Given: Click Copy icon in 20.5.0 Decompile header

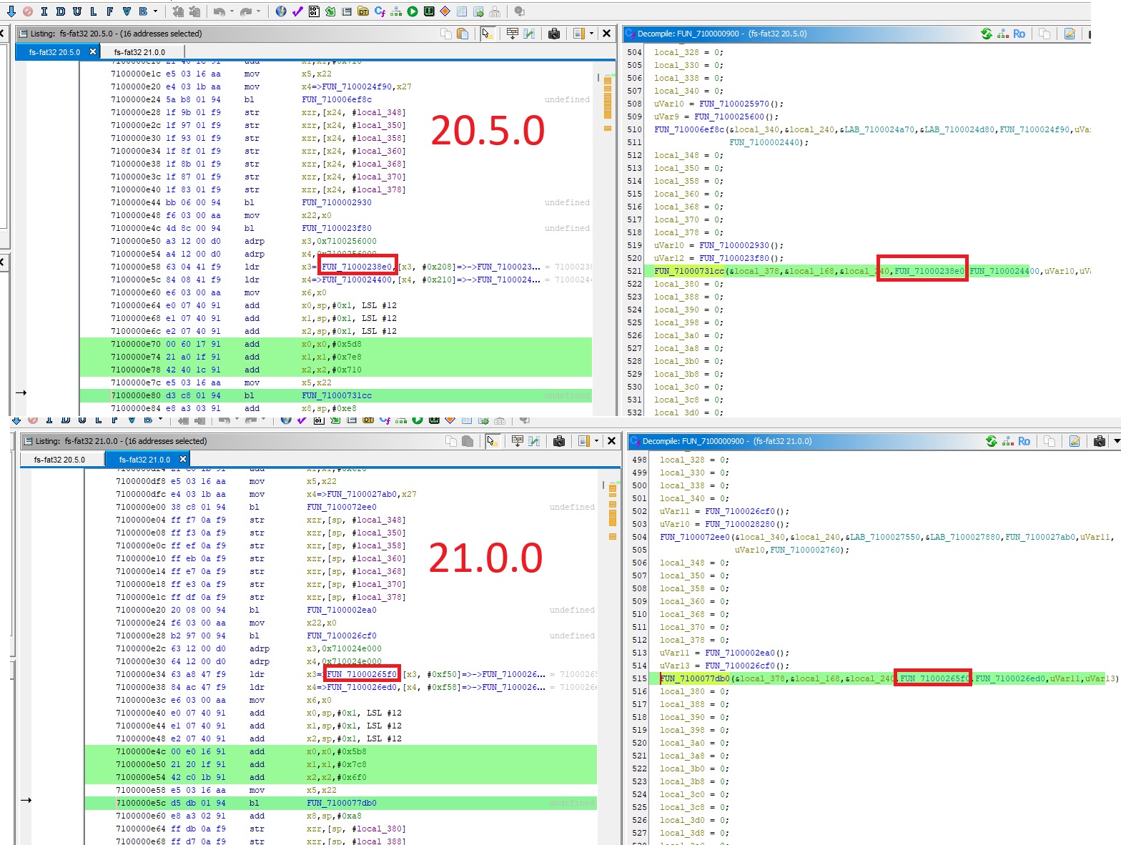Looking at the screenshot, I should [1045, 34].
